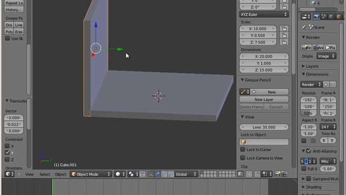Collapse the Grease Pencil panel
Image resolution: width=346 pixels, height=195 pixels.
242,80
